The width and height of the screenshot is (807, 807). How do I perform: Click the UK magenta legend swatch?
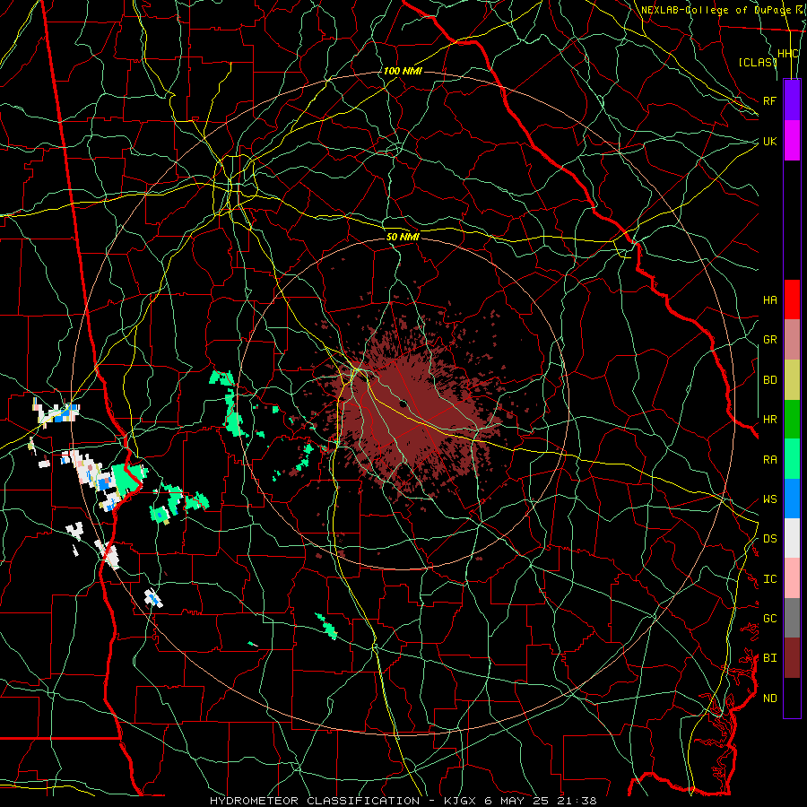click(x=792, y=141)
